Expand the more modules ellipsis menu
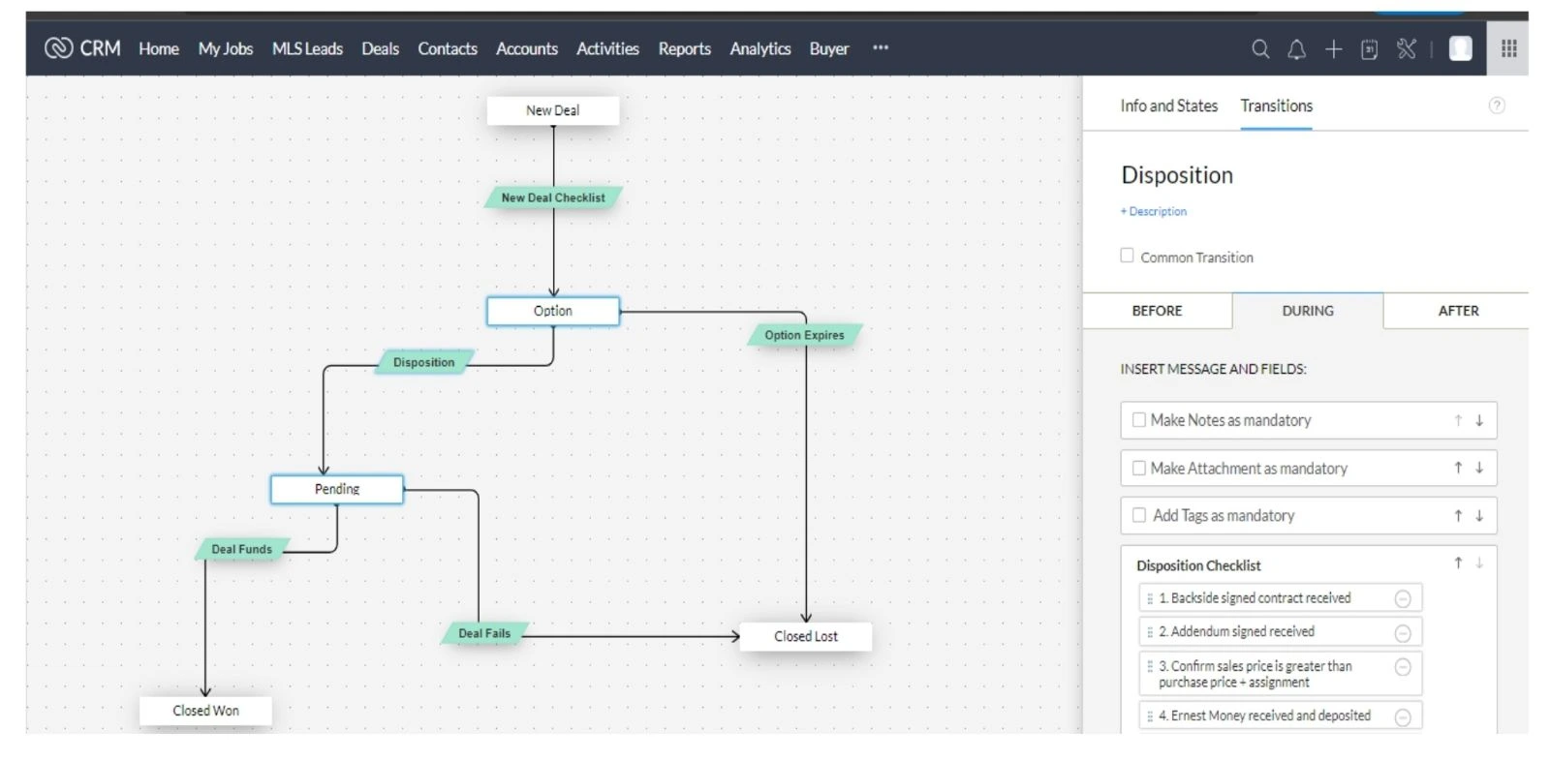This screenshot has height=761, width=1550. pos(880,48)
